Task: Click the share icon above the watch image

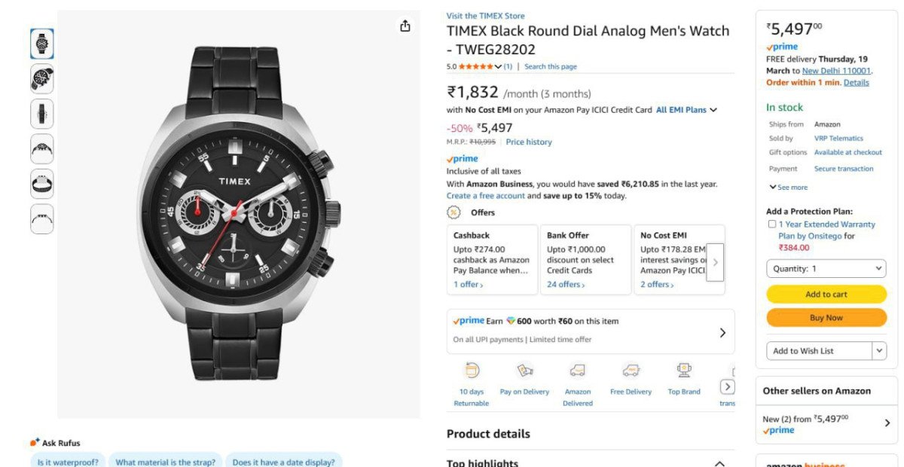Action: tap(405, 25)
